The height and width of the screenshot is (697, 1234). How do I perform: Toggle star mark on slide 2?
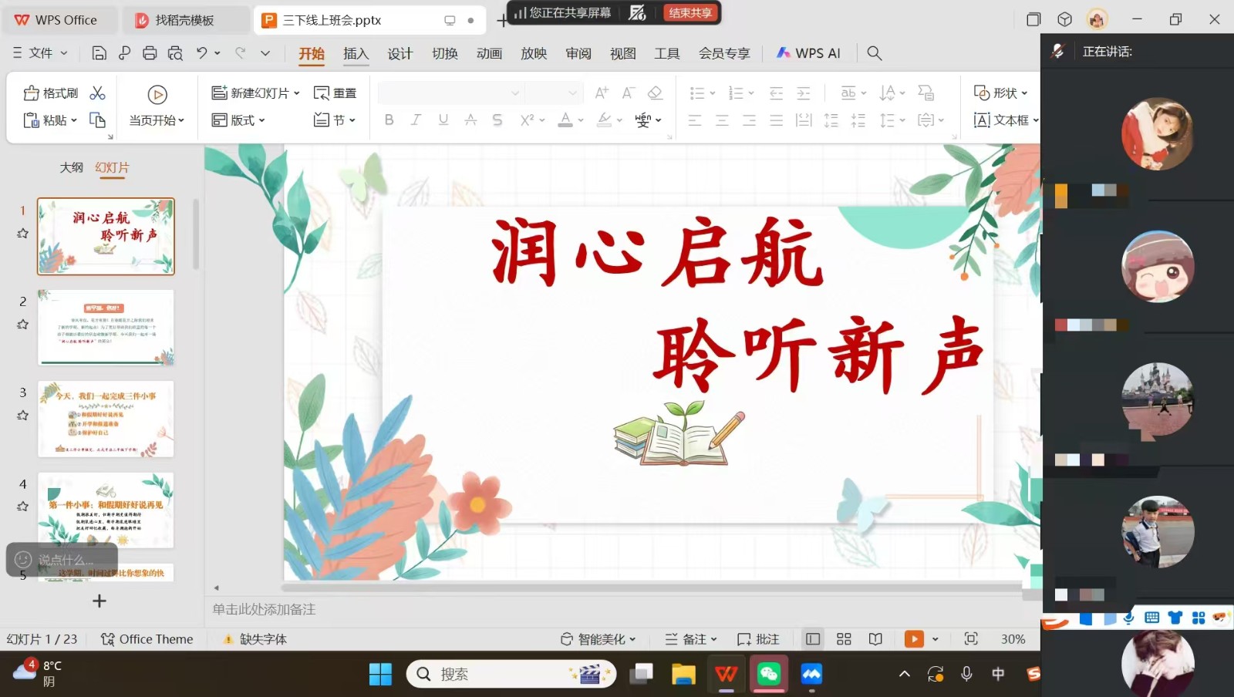coord(23,325)
